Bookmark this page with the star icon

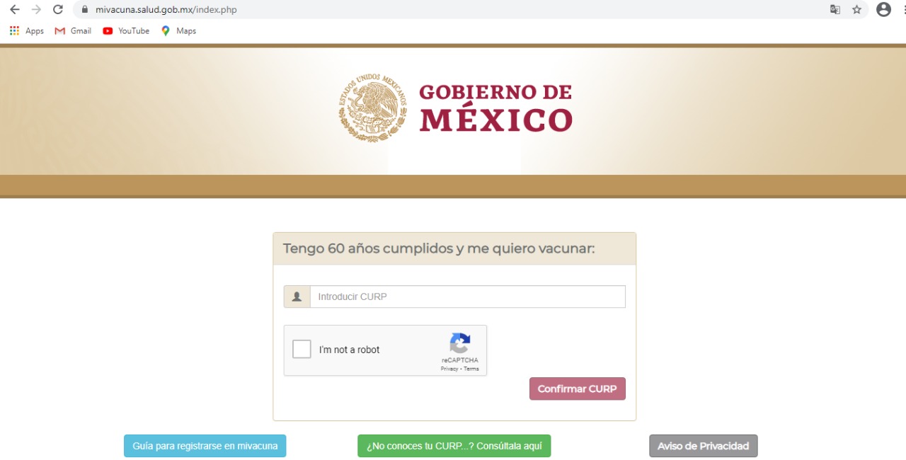857,10
